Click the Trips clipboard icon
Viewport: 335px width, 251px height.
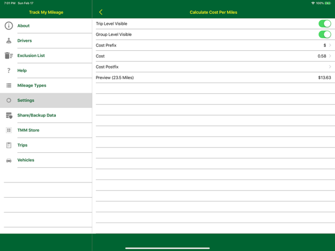click(x=8, y=145)
